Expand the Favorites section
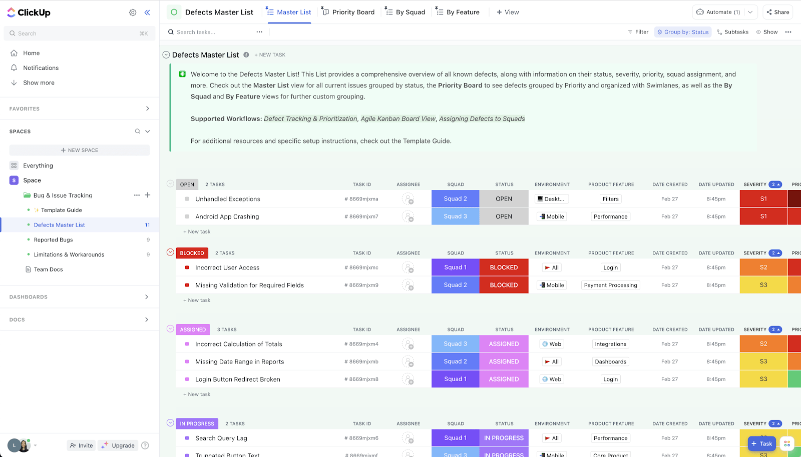 point(147,108)
